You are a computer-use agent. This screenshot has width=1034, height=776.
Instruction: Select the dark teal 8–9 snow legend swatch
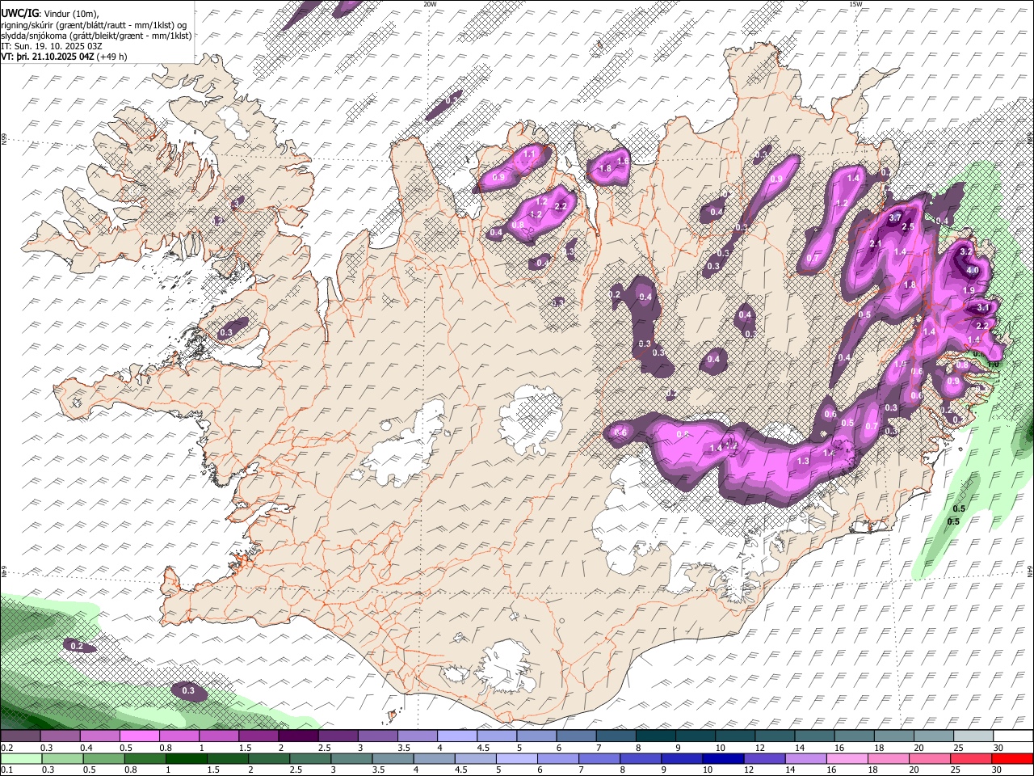(x=656, y=736)
